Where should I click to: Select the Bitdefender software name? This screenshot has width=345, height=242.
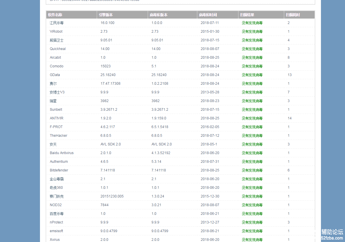[x=59, y=170]
